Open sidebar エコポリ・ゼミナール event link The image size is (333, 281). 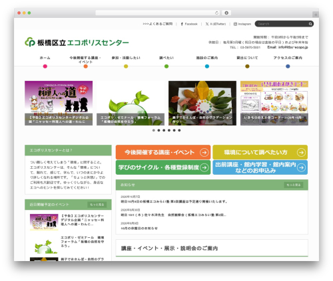[83, 242]
